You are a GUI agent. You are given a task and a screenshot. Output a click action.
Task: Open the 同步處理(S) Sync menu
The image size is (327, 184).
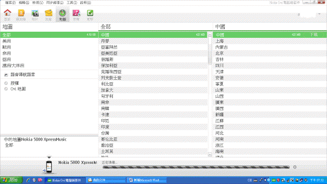55,3
